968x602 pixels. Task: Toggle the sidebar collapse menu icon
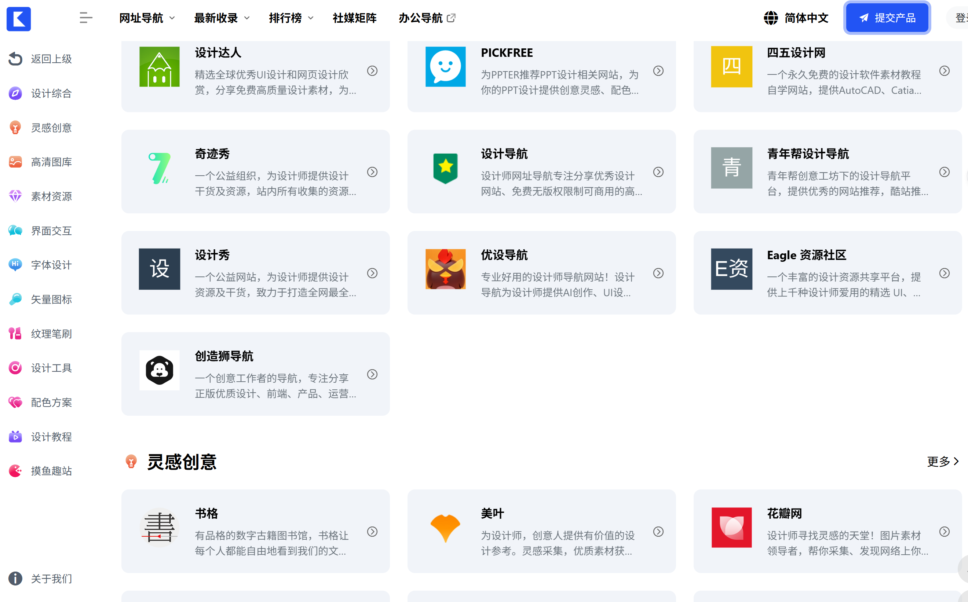[x=85, y=18]
